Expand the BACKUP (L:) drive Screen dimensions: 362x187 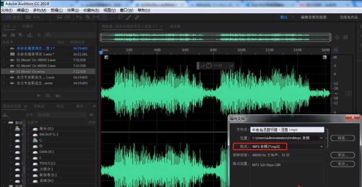(x=28, y=134)
